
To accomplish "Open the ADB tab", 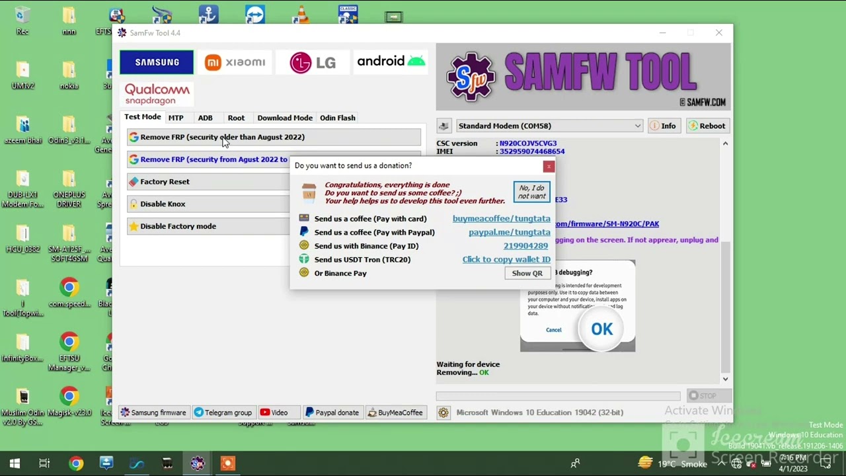I will pyautogui.click(x=205, y=118).
